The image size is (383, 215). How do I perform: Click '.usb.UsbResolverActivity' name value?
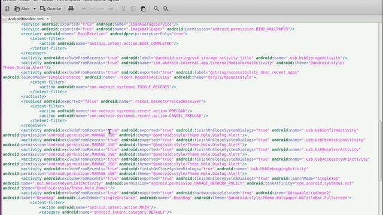pyautogui.click(x=332, y=150)
